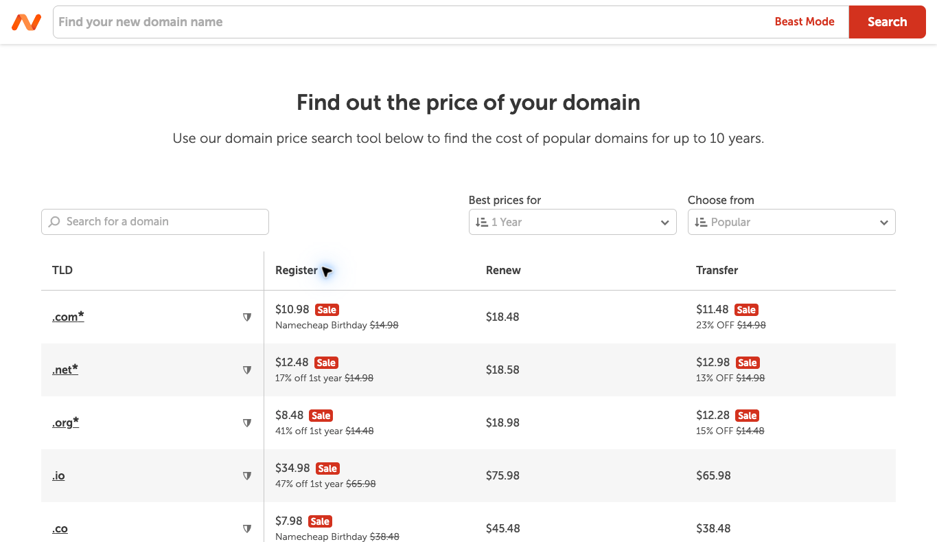Image resolution: width=937 pixels, height=542 pixels.
Task: Click the $45.48 renew price for .co
Action: (502, 528)
